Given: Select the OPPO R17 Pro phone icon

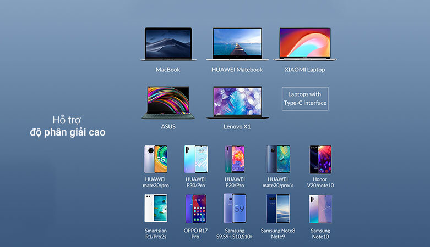Looking at the screenshot, I should tap(195, 209).
